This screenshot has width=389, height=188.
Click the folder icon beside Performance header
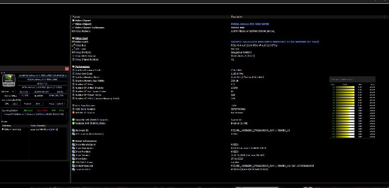73,66
